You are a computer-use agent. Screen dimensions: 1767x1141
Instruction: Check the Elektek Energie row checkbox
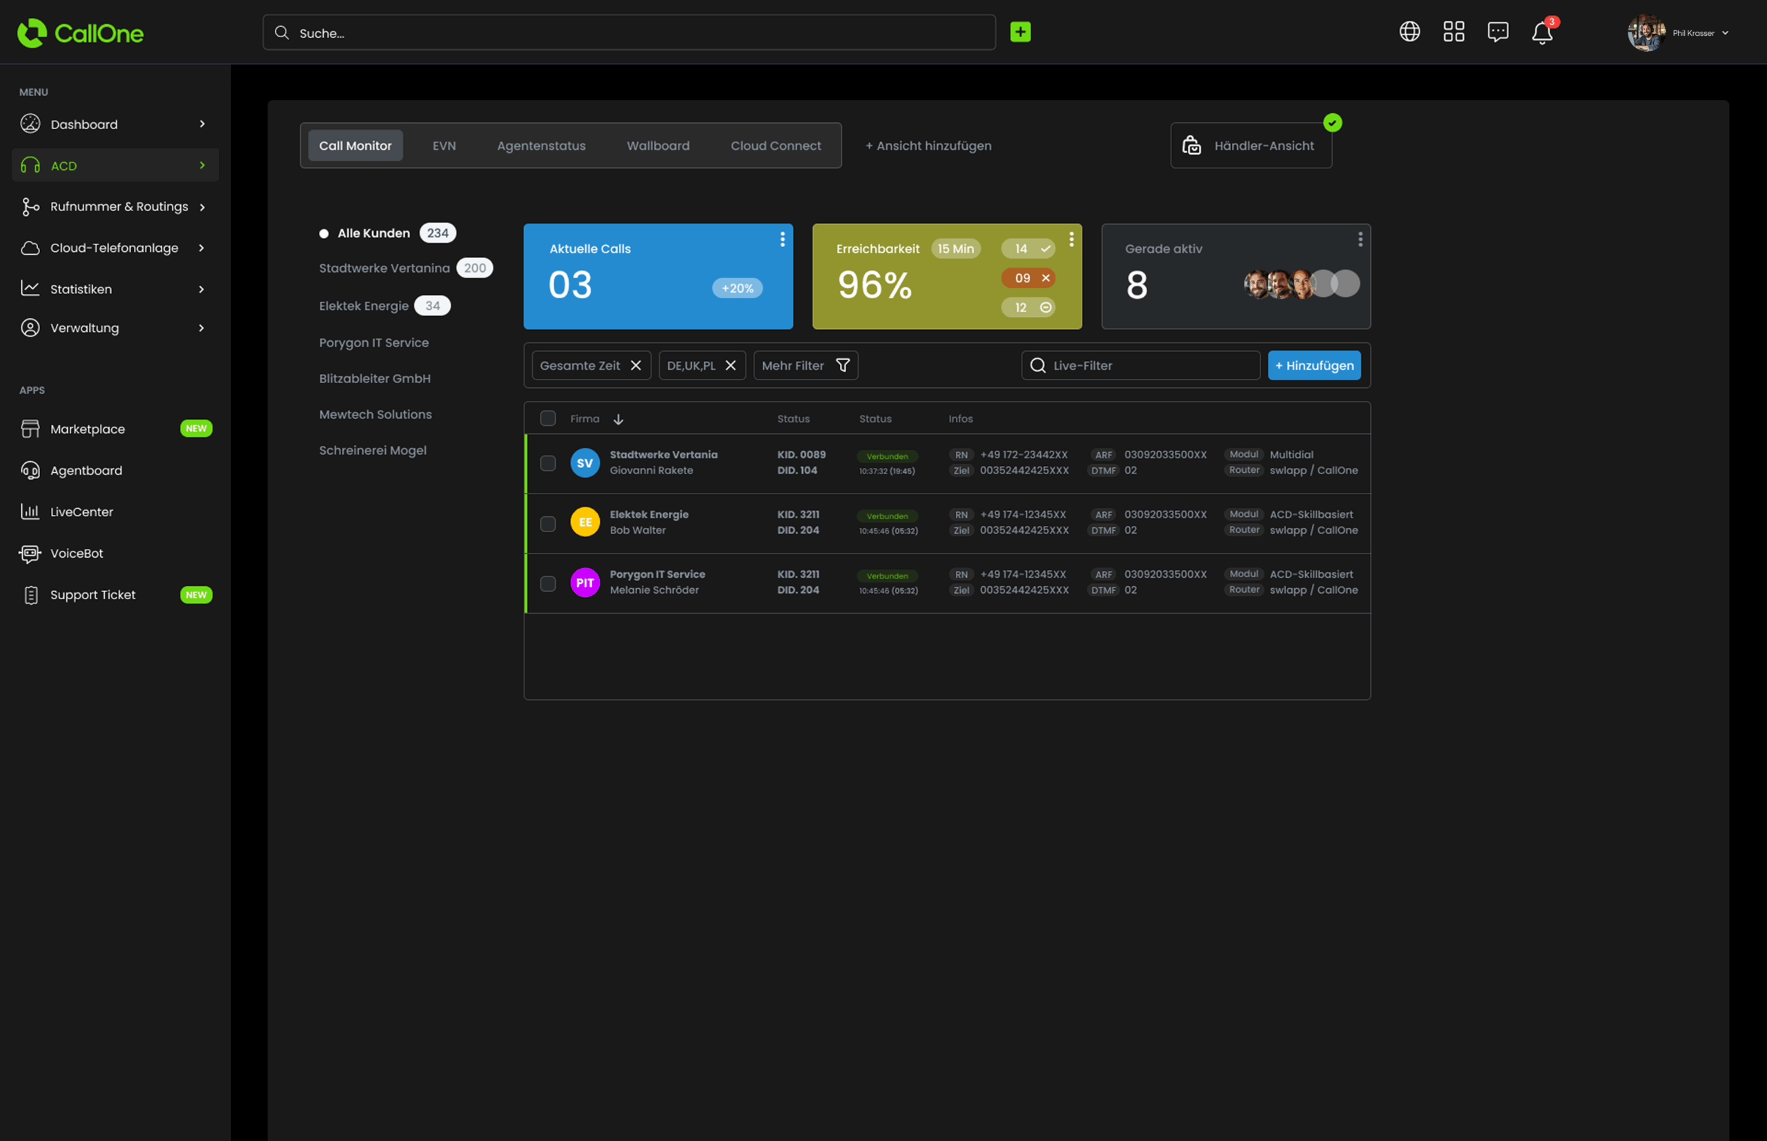coord(548,524)
